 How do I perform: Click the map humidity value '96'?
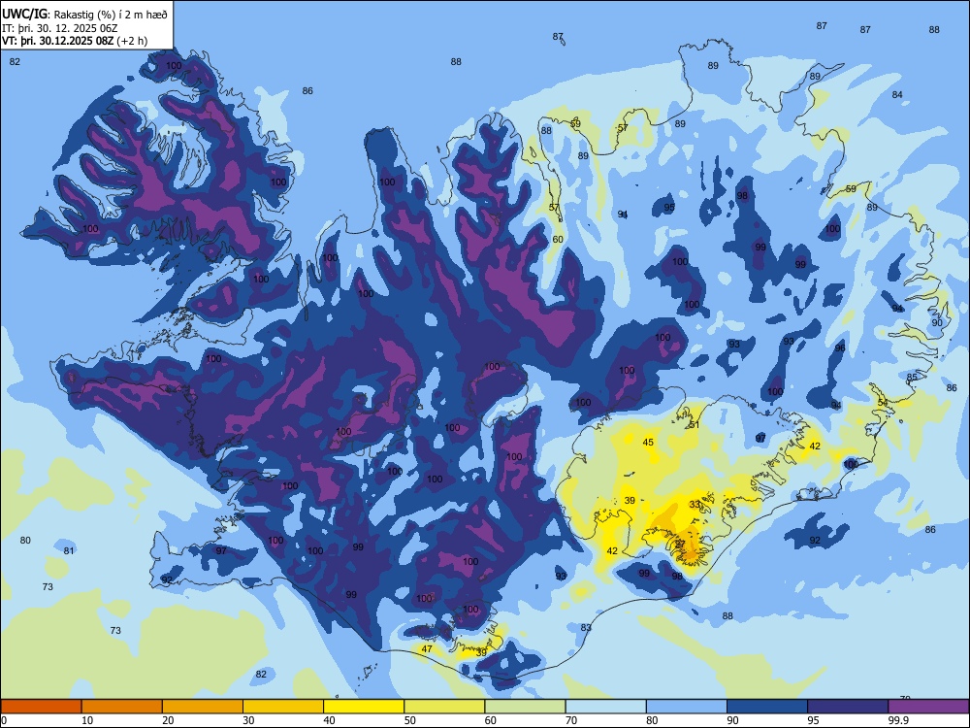[840, 347]
